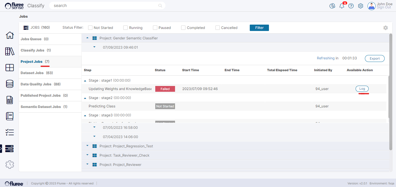Image resolution: width=396 pixels, height=187 pixels.
Task: Open the help question mark icon
Action: click(351, 6)
